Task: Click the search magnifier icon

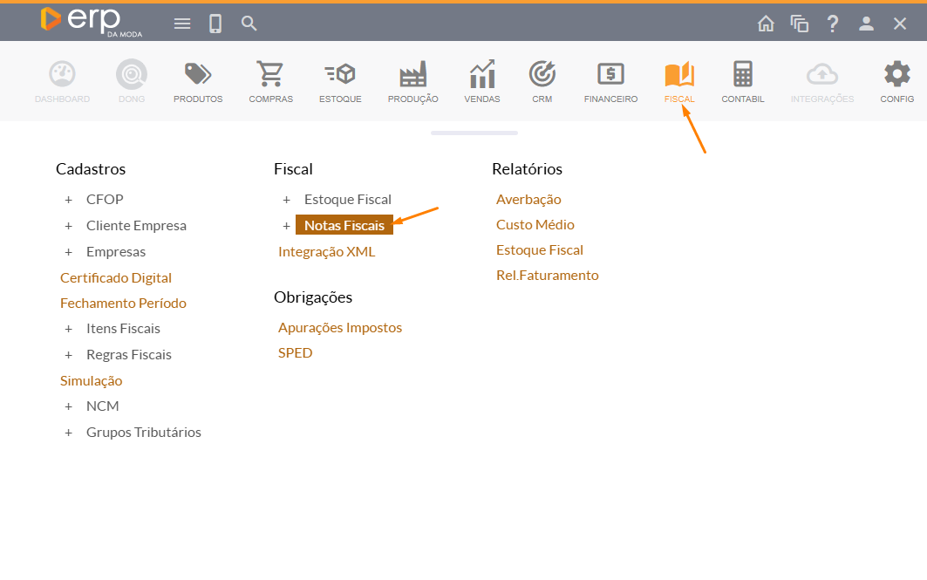Action: 249,24
